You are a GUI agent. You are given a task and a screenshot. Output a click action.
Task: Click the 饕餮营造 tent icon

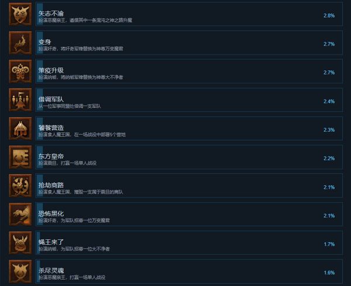tap(20, 128)
